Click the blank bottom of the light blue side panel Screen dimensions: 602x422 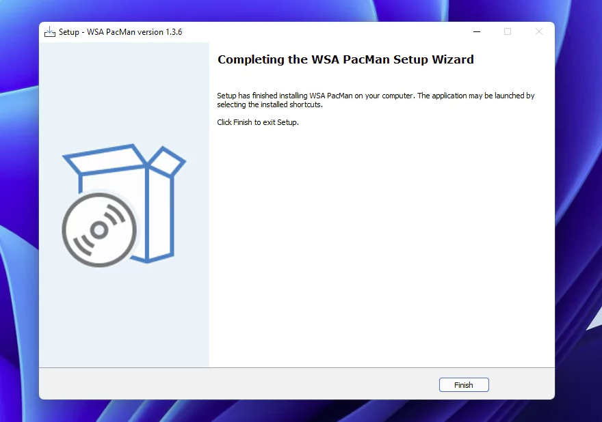(123, 328)
